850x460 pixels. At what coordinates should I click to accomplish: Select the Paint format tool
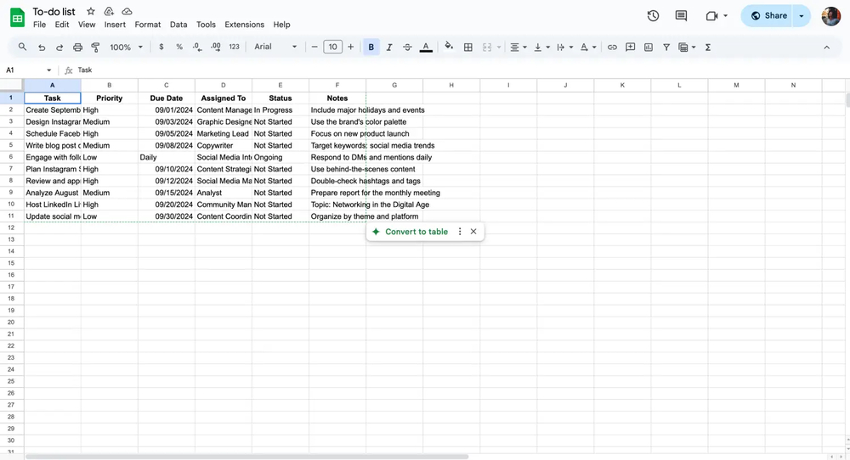pyautogui.click(x=95, y=48)
